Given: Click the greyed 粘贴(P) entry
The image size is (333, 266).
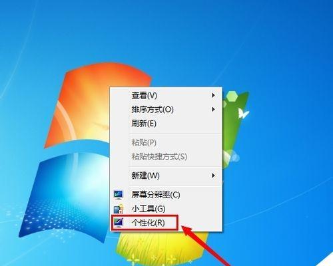Looking at the screenshot, I should (x=166, y=142).
